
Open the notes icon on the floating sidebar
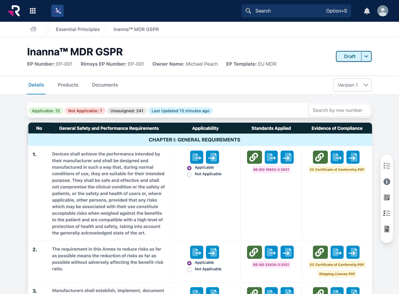(387, 197)
